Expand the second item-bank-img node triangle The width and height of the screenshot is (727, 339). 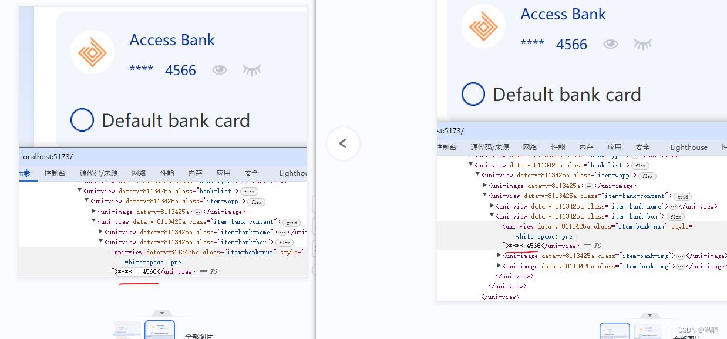pyautogui.click(x=499, y=266)
